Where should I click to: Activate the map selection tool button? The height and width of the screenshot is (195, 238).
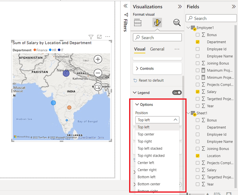pos(98,87)
